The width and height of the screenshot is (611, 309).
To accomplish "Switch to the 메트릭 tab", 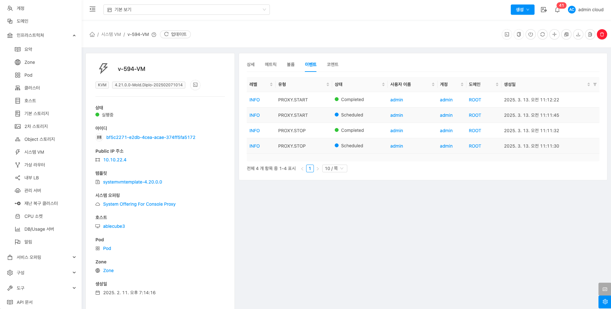I will click(270, 64).
